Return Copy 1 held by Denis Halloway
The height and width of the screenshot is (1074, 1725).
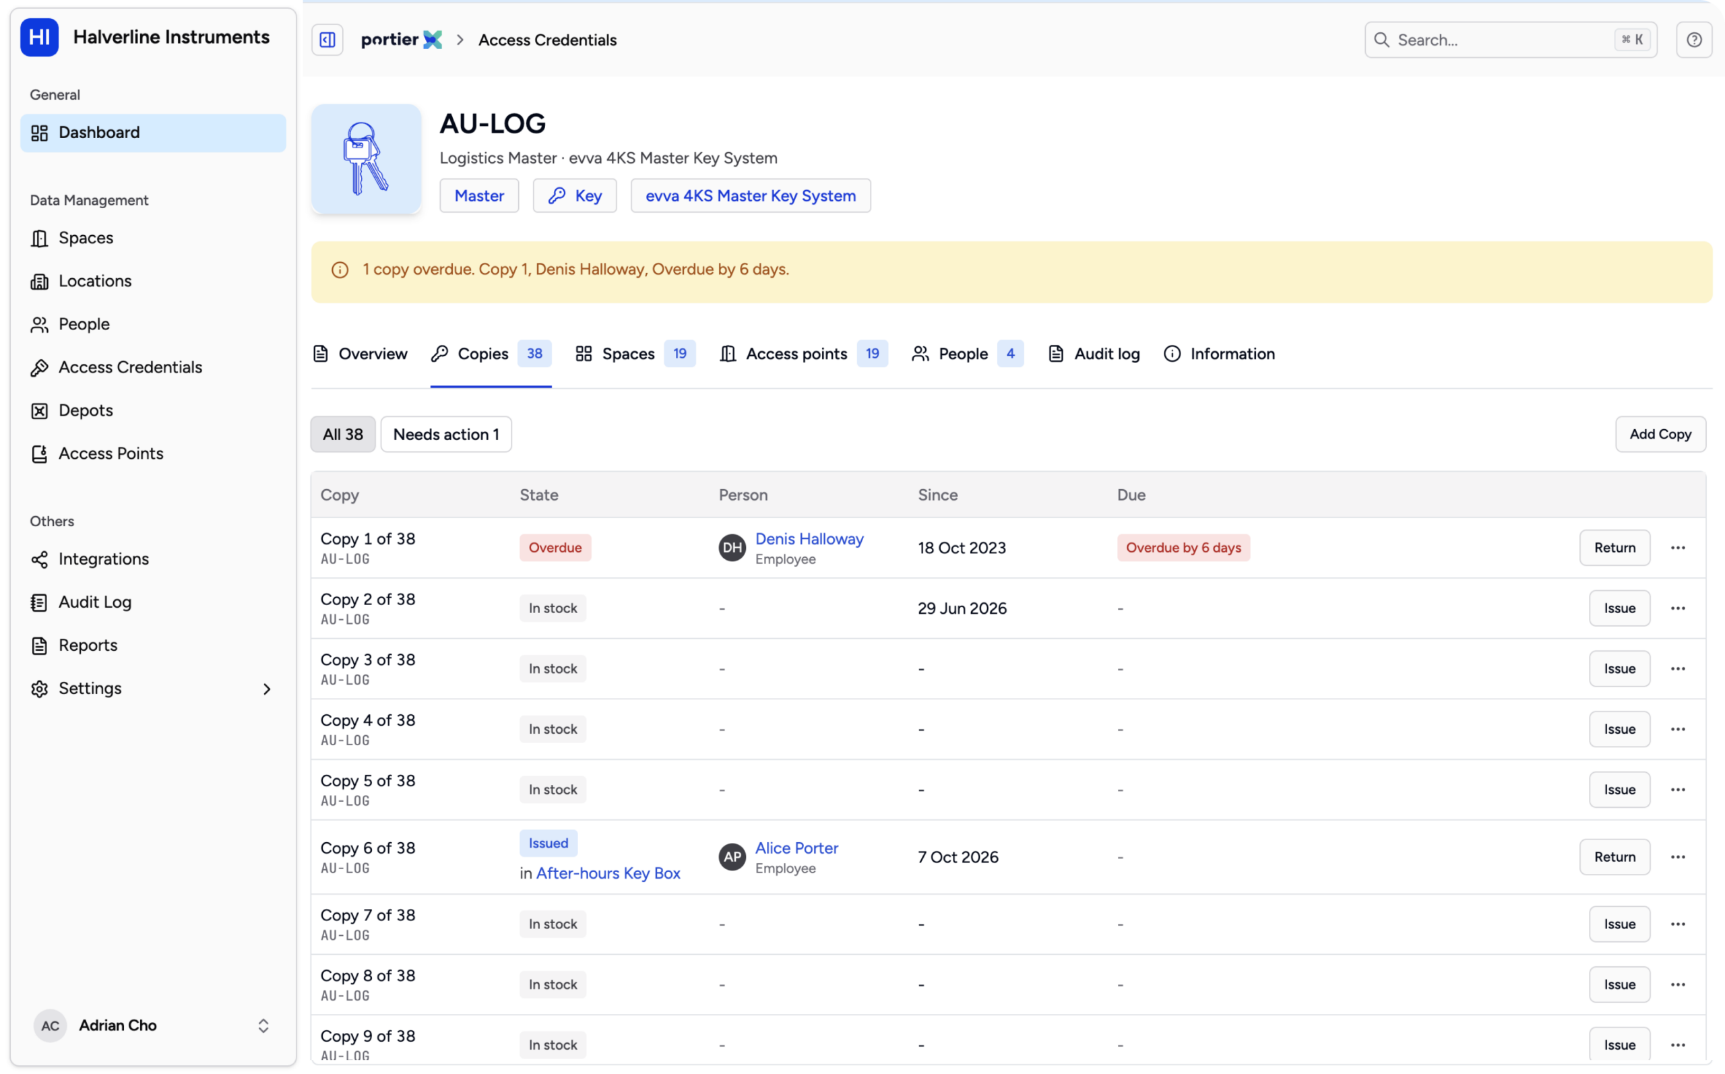(x=1614, y=548)
